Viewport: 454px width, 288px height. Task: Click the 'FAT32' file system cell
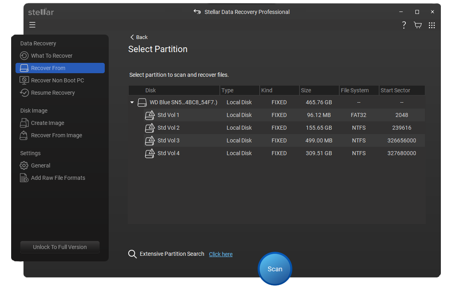(358, 115)
